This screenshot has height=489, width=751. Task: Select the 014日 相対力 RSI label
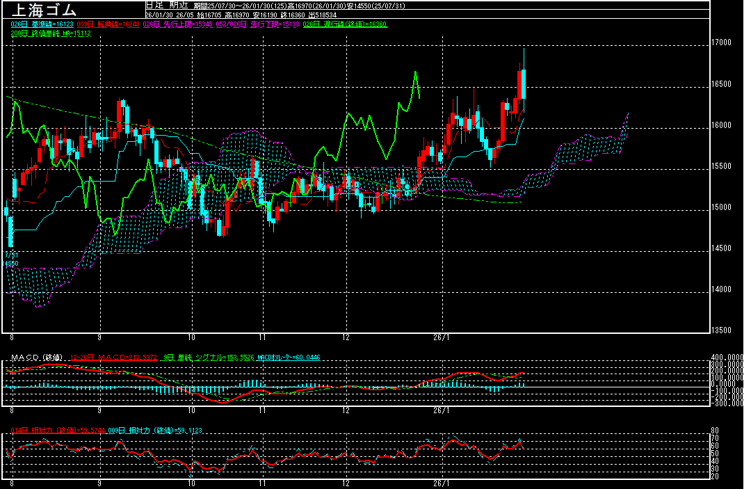click(58, 431)
